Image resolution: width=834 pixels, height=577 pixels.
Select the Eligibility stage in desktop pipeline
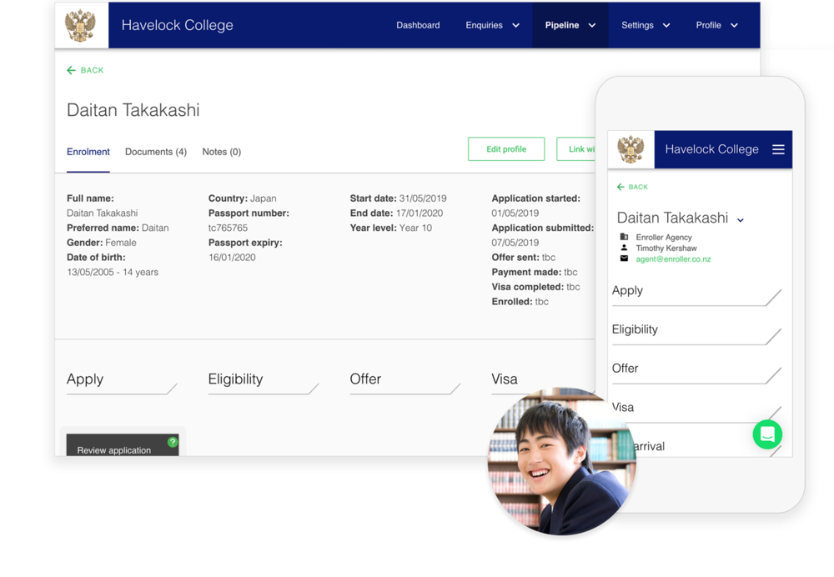pyautogui.click(x=264, y=382)
